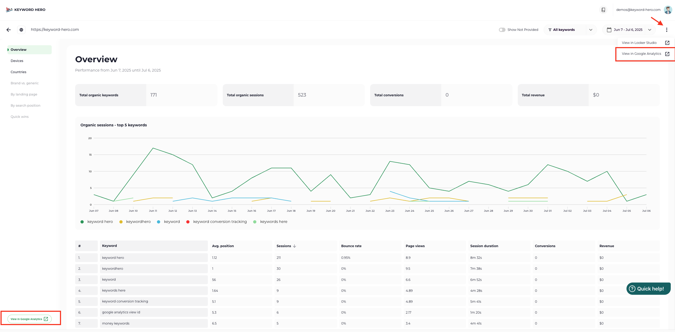Click the 0.95% bounce rate value

[x=346, y=258]
